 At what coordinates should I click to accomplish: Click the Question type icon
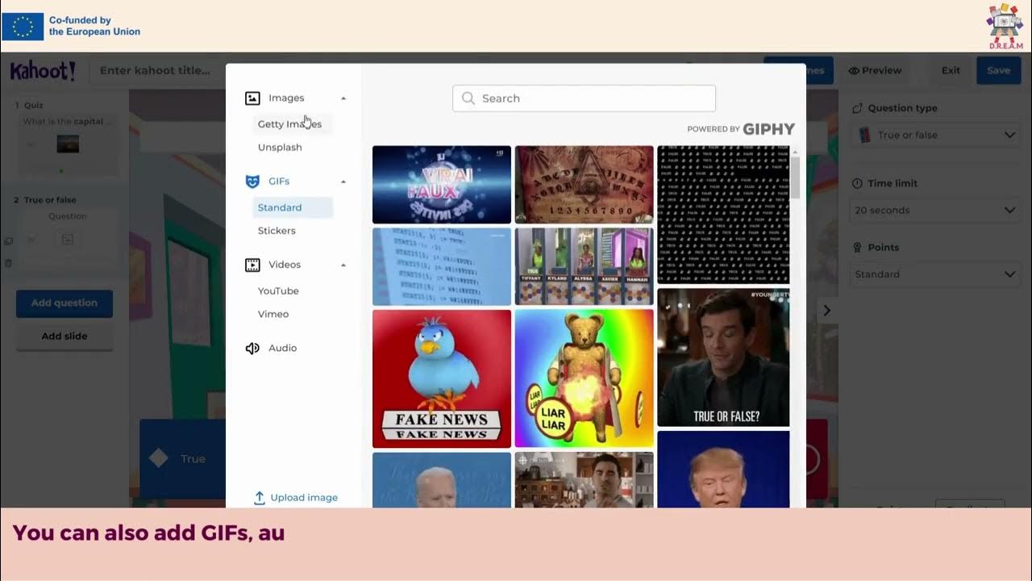coord(858,108)
